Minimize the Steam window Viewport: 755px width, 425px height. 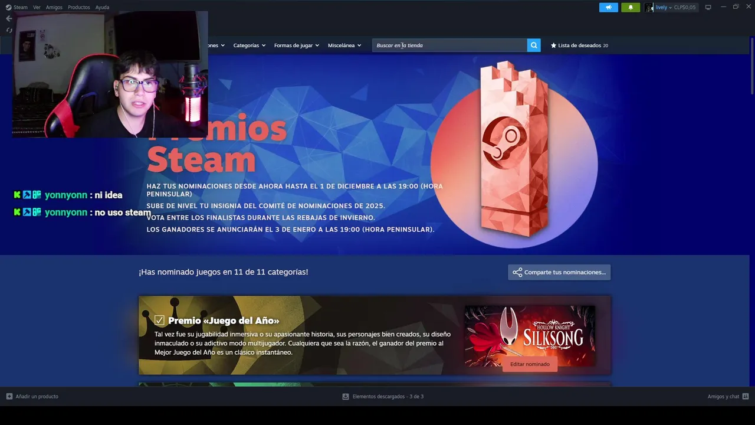(x=723, y=7)
